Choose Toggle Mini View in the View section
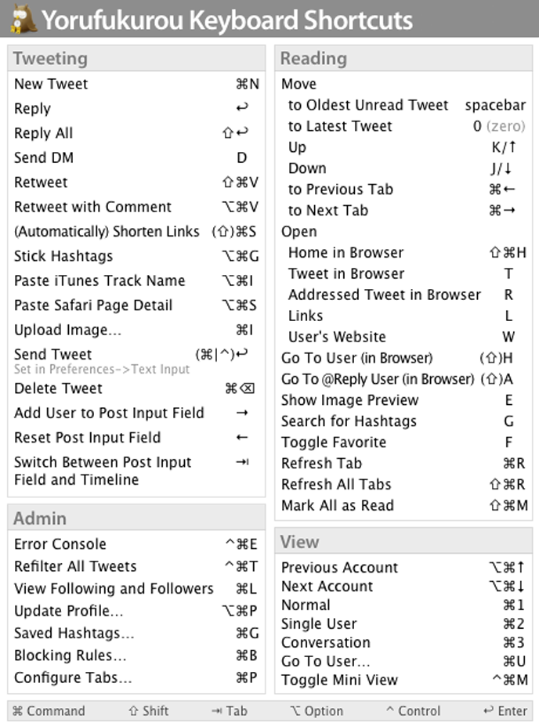Screen dimensions: 539x726 pos(339,680)
